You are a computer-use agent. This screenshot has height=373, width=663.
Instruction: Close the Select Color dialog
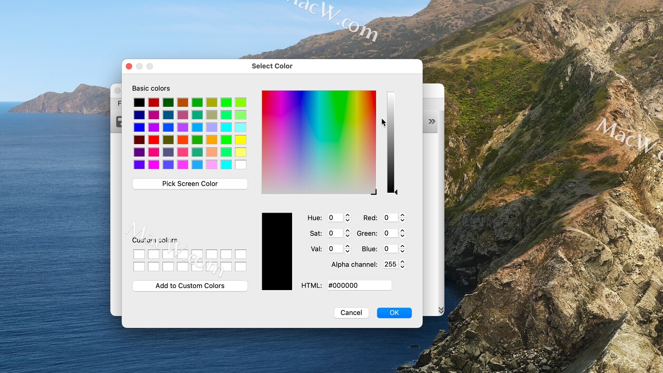(129, 66)
